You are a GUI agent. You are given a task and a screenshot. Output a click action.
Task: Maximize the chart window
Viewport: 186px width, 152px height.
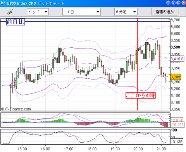point(178,3)
